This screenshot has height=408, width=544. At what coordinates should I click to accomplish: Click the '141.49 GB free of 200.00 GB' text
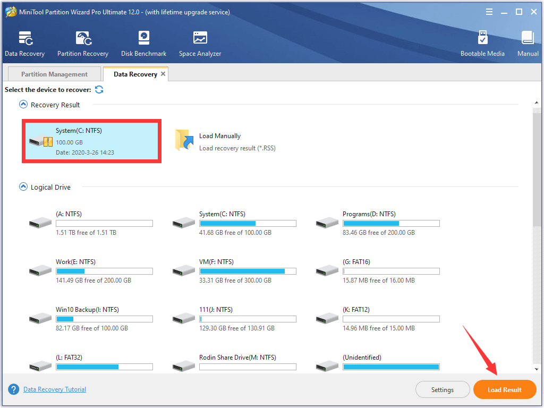click(x=93, y=280)
